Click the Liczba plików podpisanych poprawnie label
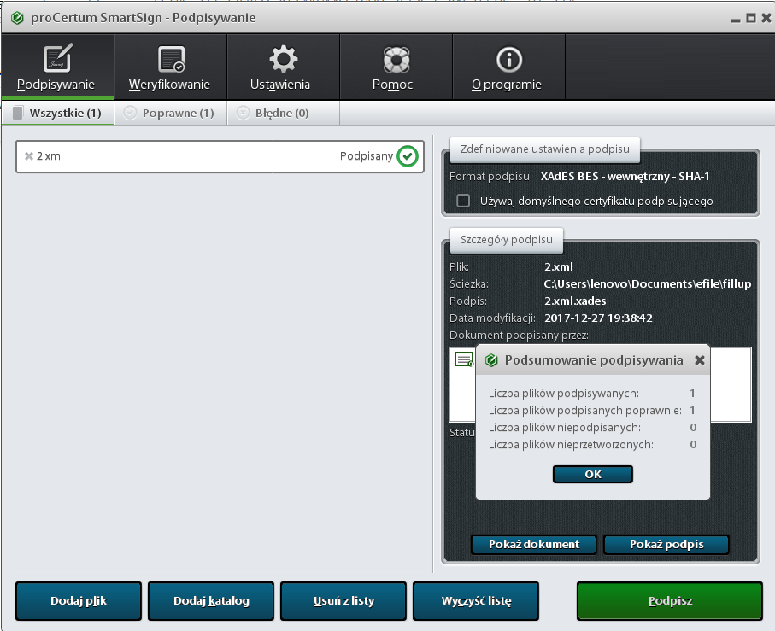Screen dimensions: 775x631 pos(585,411)
